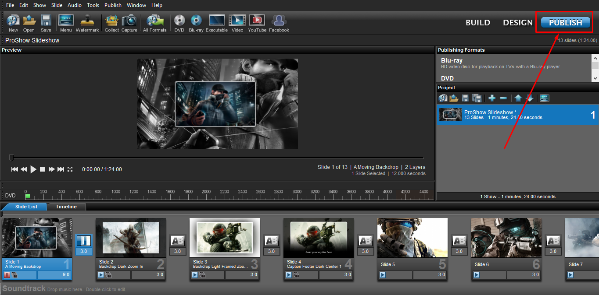Move the show up with the up arrow icon
599x295 pixels.
tap(518, 98)
